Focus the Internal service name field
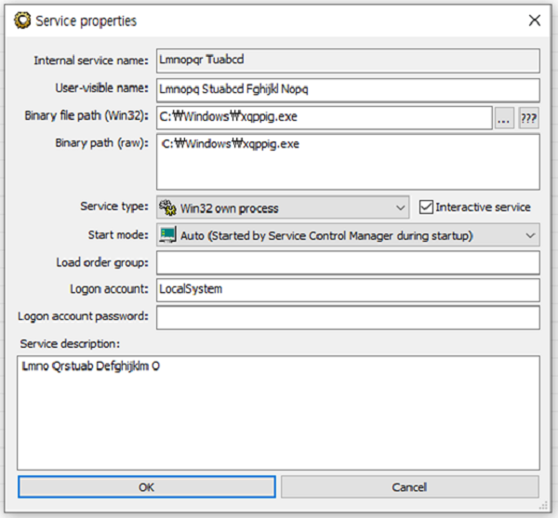The height and width of the screenshot is (518, 558). pyautogui.click(x=348, y=60)
